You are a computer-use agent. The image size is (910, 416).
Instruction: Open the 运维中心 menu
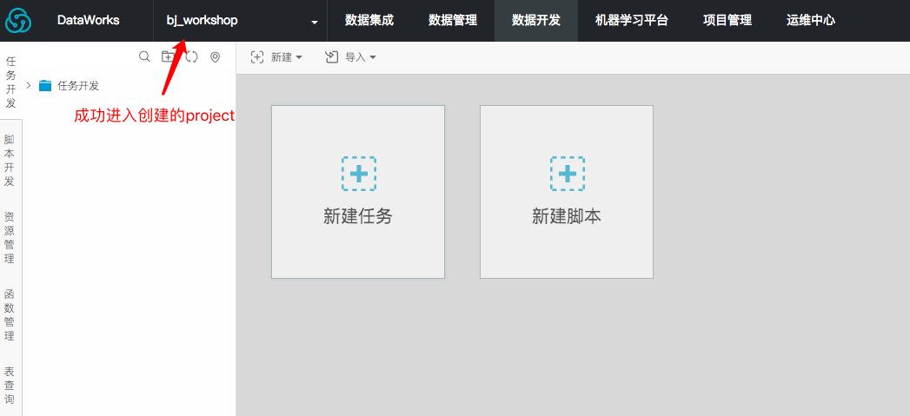point(811,21)
